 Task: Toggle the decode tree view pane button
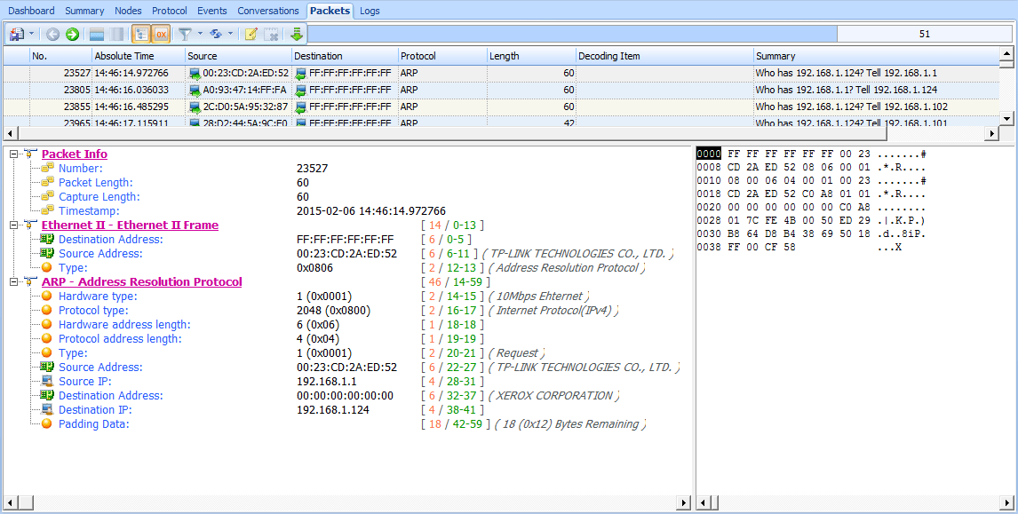click(x=141, y=34)
